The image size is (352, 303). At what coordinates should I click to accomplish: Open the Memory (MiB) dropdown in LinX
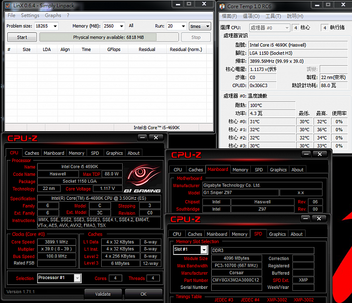tap(122, 26)
